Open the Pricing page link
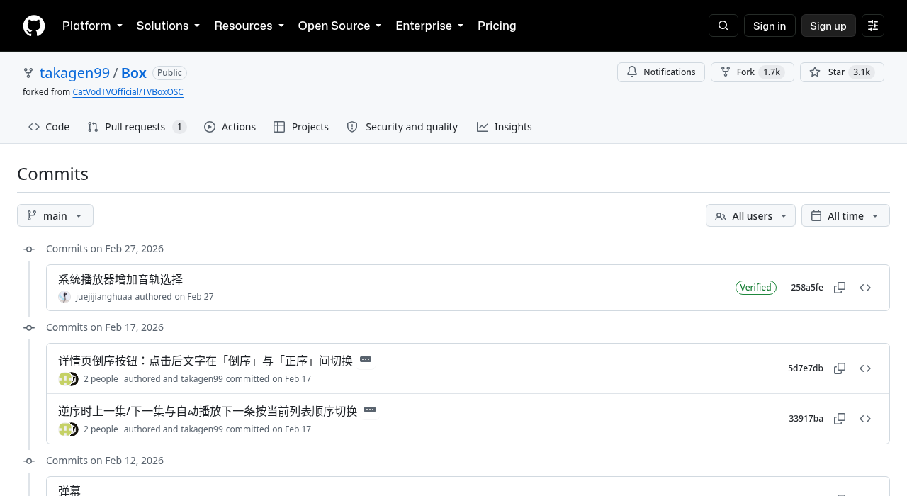This screenshot has width=907, height=496. point(497,26)
